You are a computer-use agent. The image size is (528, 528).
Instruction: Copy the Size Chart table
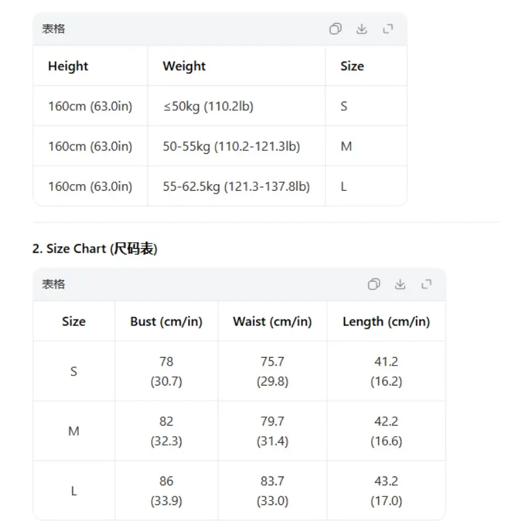coord(374,284)
